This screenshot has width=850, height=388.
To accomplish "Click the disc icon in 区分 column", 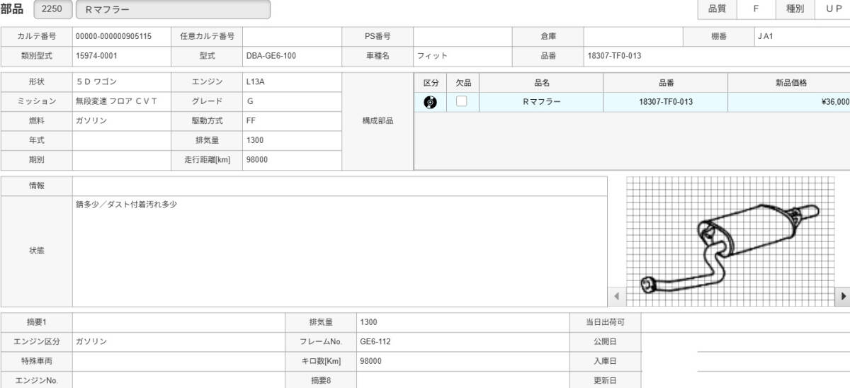I will pos(430,102).
